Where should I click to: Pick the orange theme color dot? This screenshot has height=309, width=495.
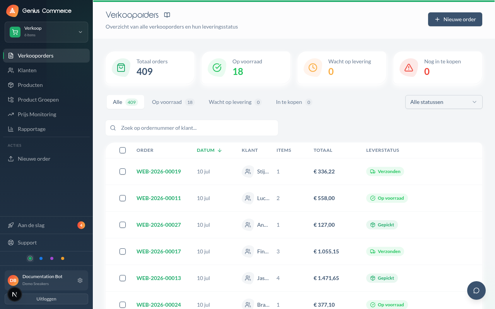63,258
